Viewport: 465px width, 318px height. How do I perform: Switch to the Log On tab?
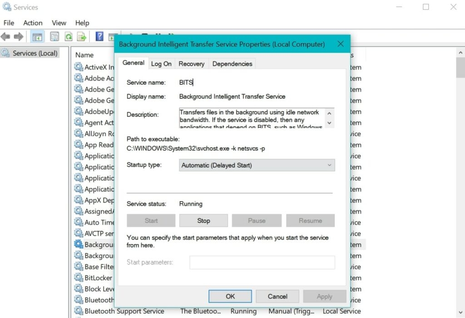(x=161, y=64)
